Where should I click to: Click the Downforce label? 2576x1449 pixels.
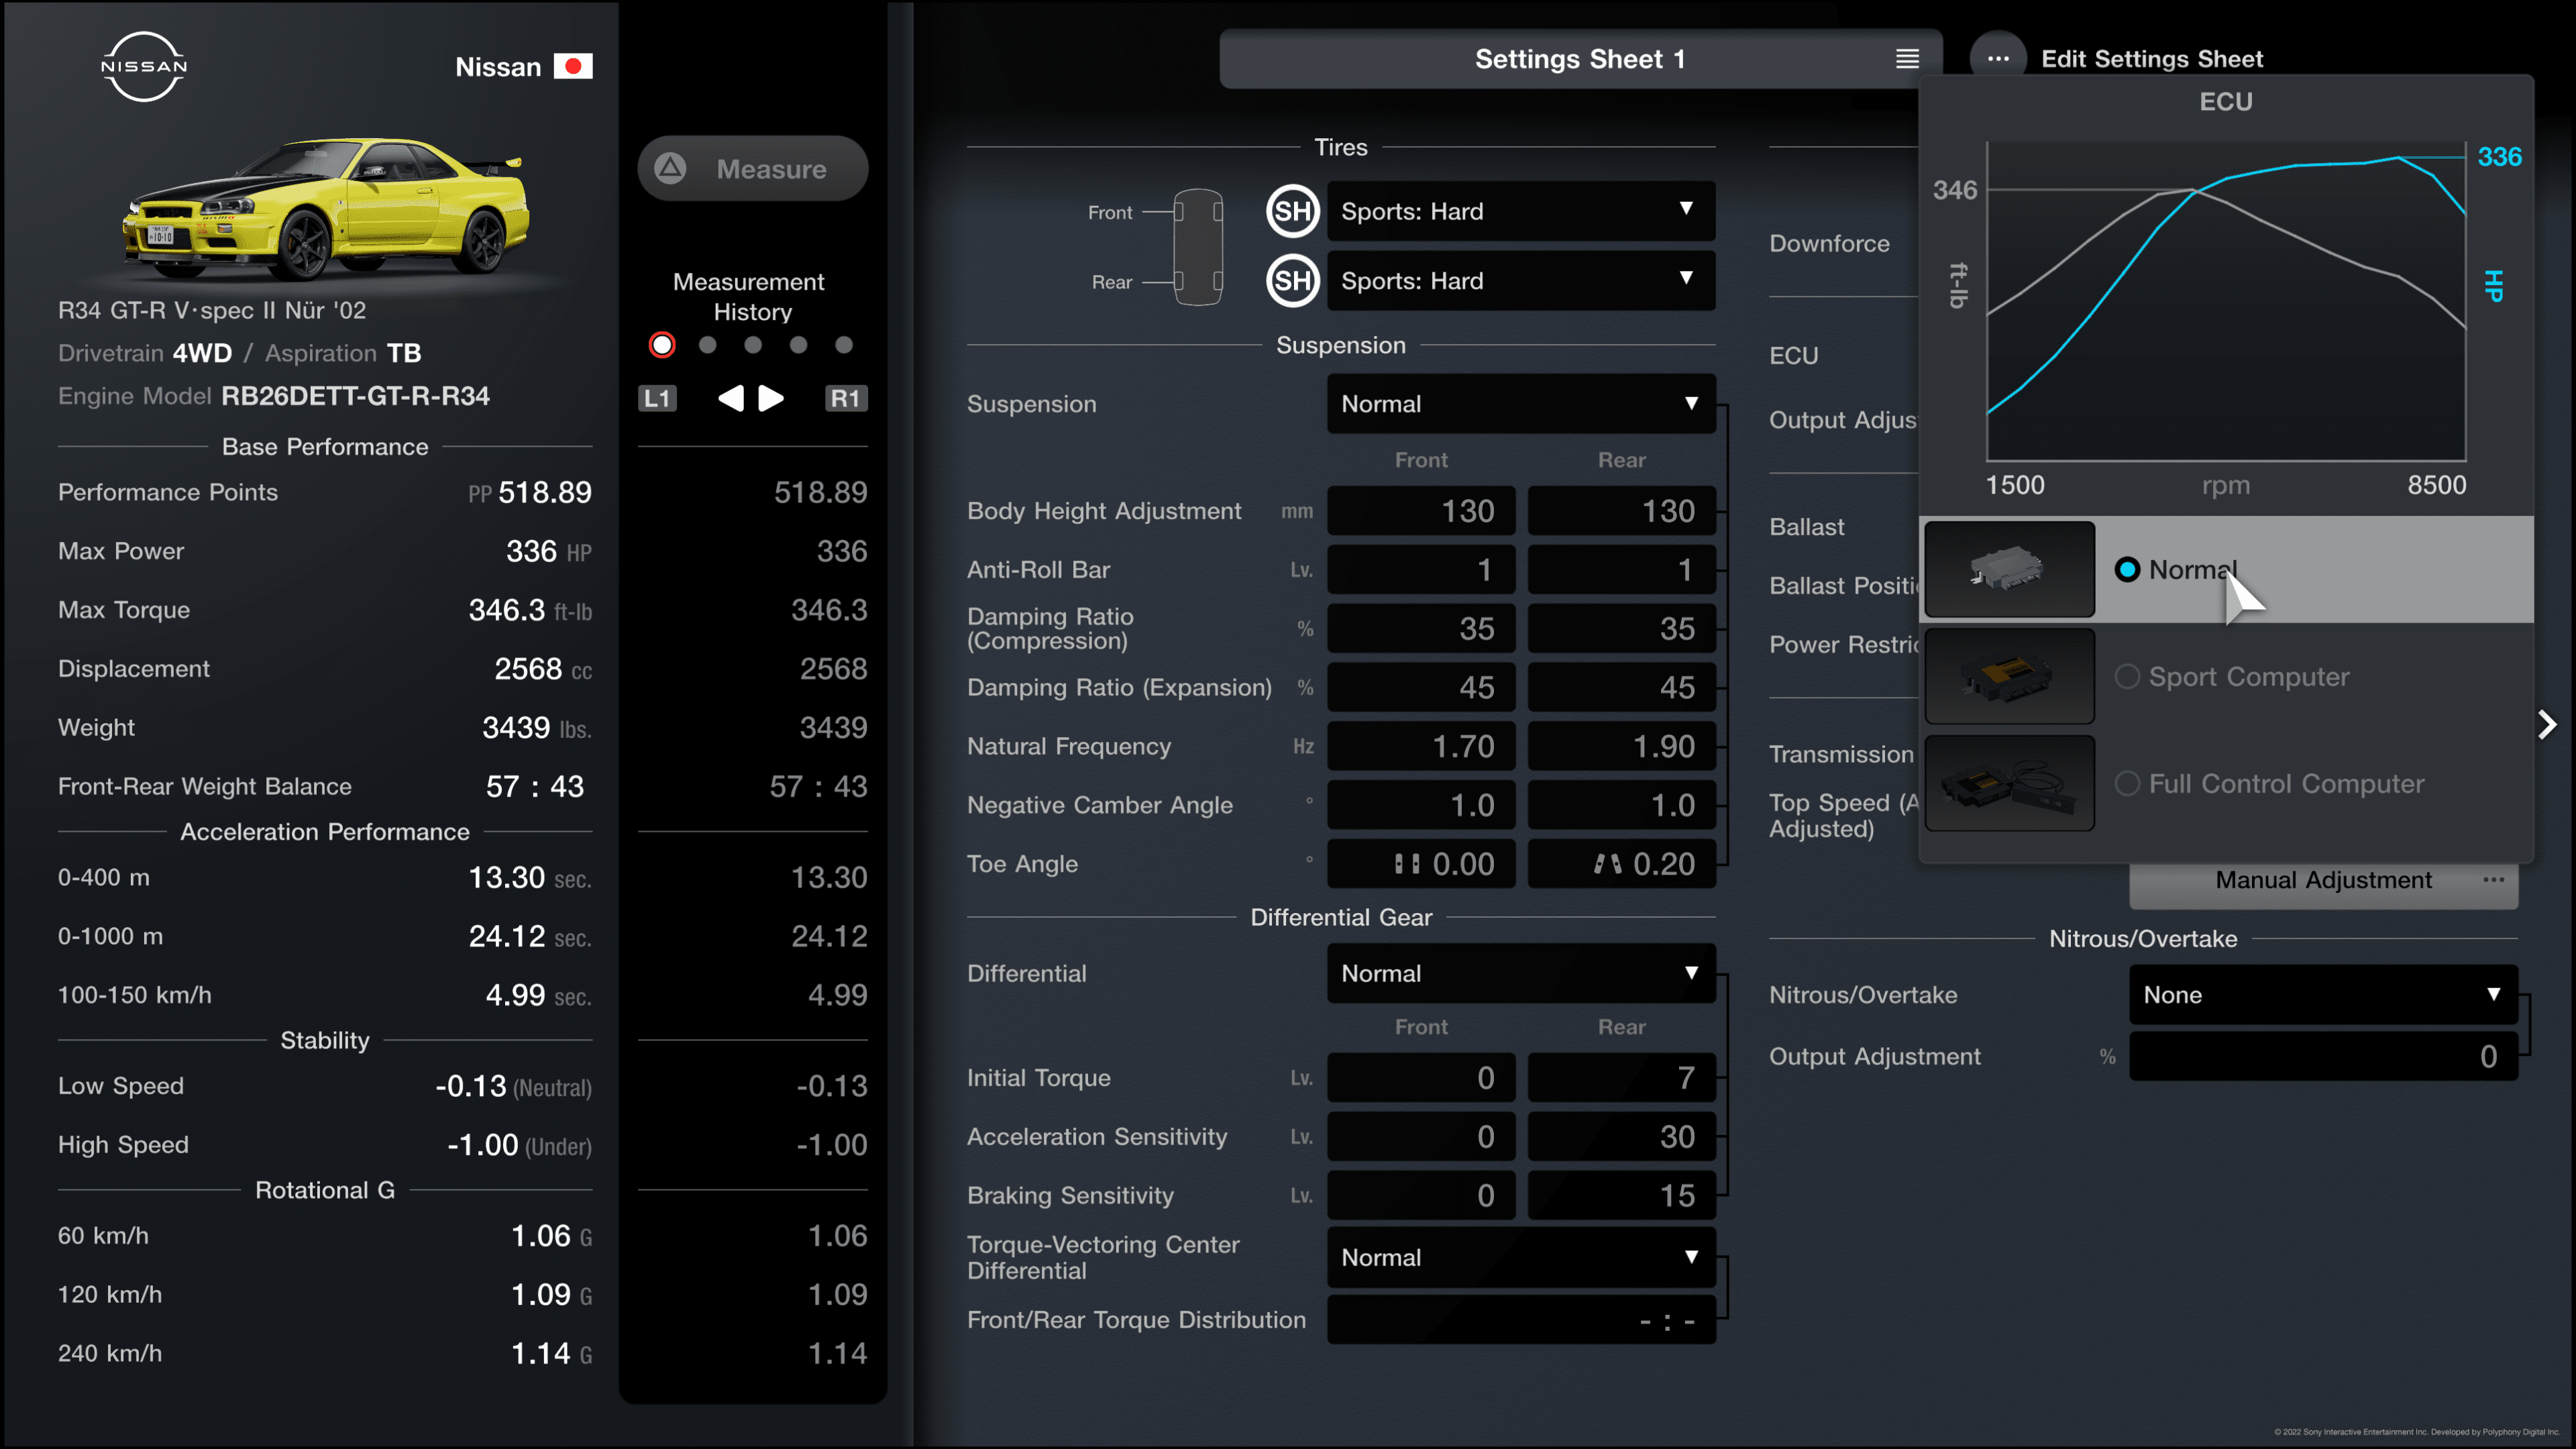pyautogui.click(x=1829, y=243)
